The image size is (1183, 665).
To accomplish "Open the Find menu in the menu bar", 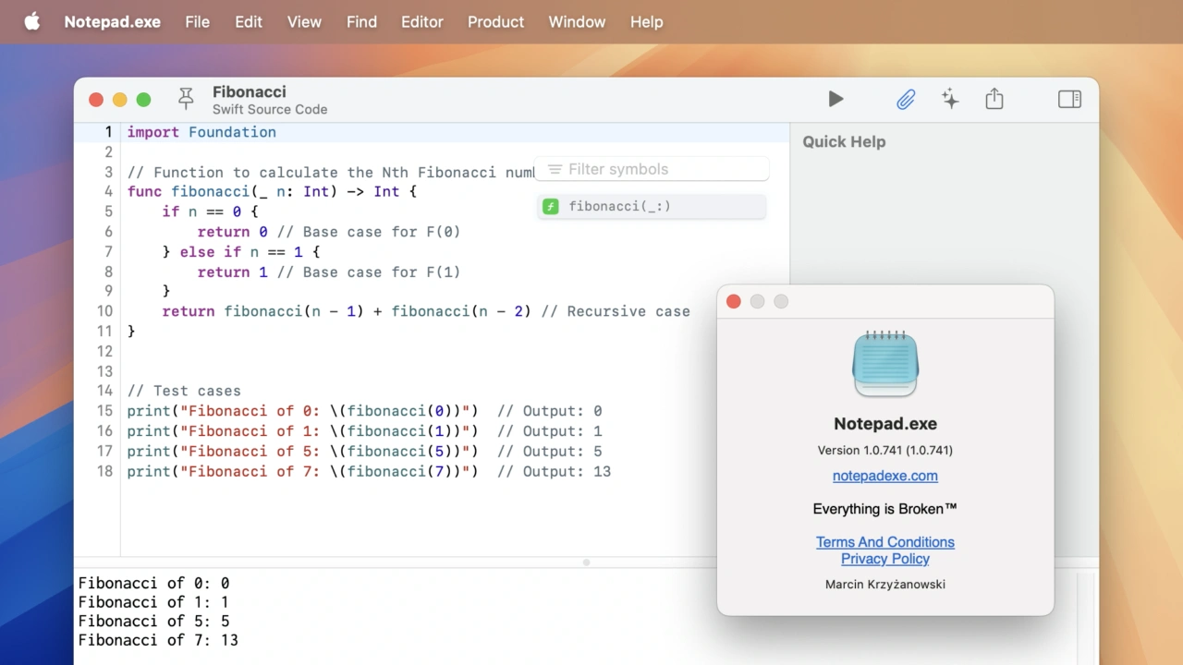I will 361,21.
